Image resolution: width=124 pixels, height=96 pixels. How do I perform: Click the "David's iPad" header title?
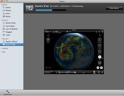(x=42, y=6)
